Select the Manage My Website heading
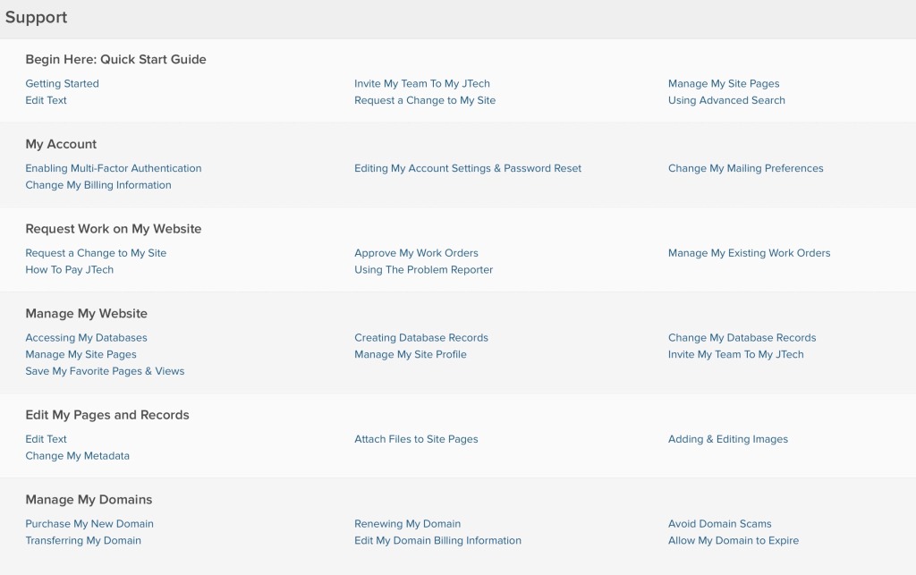The width and height of the screenshot is (916, 575). (x=87, y=313)
